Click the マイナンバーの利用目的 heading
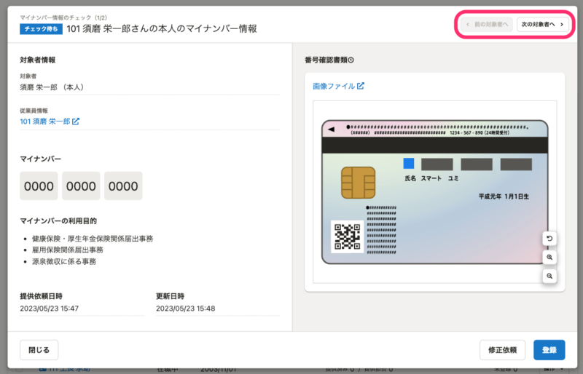The image size is (583, 374). coord(58,221)
